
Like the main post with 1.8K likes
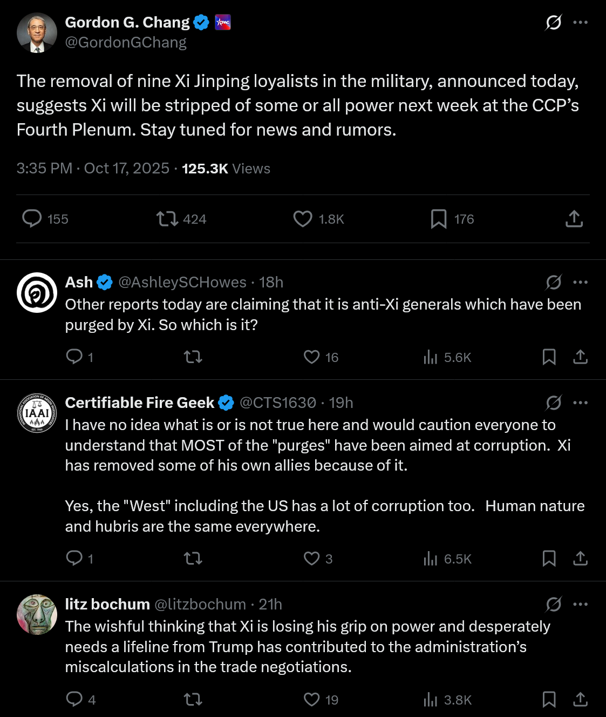tap(303, 219)
